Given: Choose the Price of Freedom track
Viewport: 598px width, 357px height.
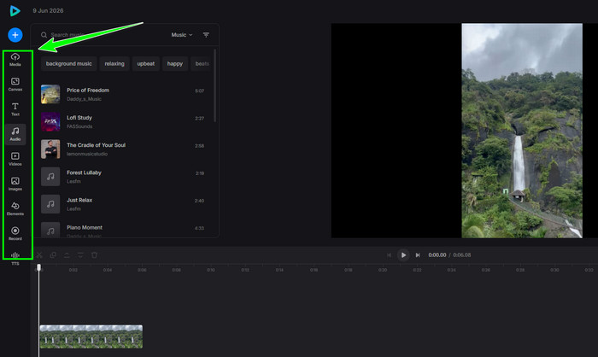Looking at the screenshot, I should [x=125, y=94].
